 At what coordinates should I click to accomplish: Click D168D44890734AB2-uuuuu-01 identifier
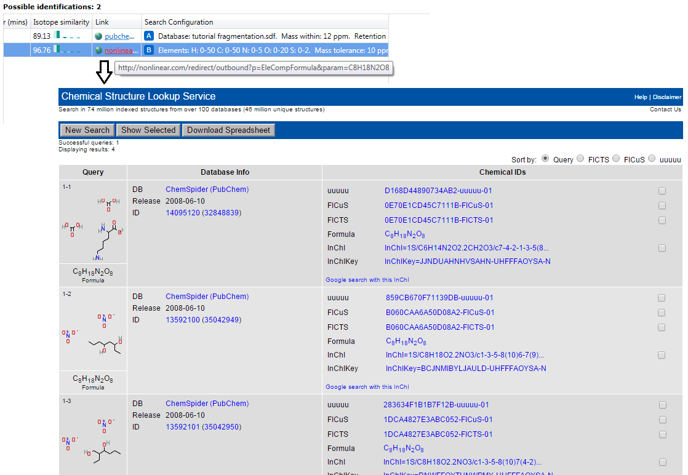[438, 191]
